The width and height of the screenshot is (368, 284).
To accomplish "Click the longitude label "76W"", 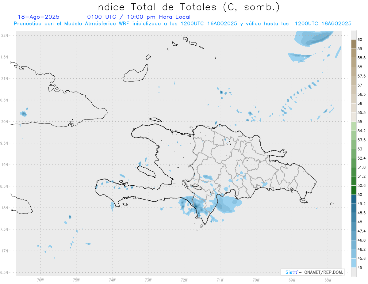I will pos(40,280).
